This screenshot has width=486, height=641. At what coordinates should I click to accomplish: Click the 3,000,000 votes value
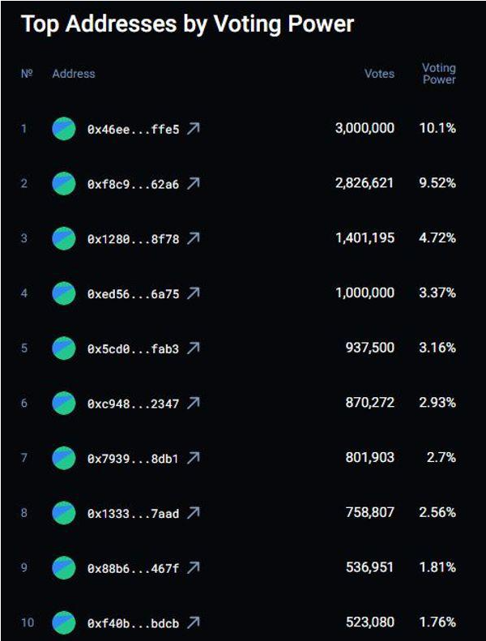[x=364, y=128]
